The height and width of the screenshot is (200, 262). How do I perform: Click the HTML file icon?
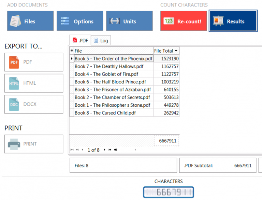[14, 83]
